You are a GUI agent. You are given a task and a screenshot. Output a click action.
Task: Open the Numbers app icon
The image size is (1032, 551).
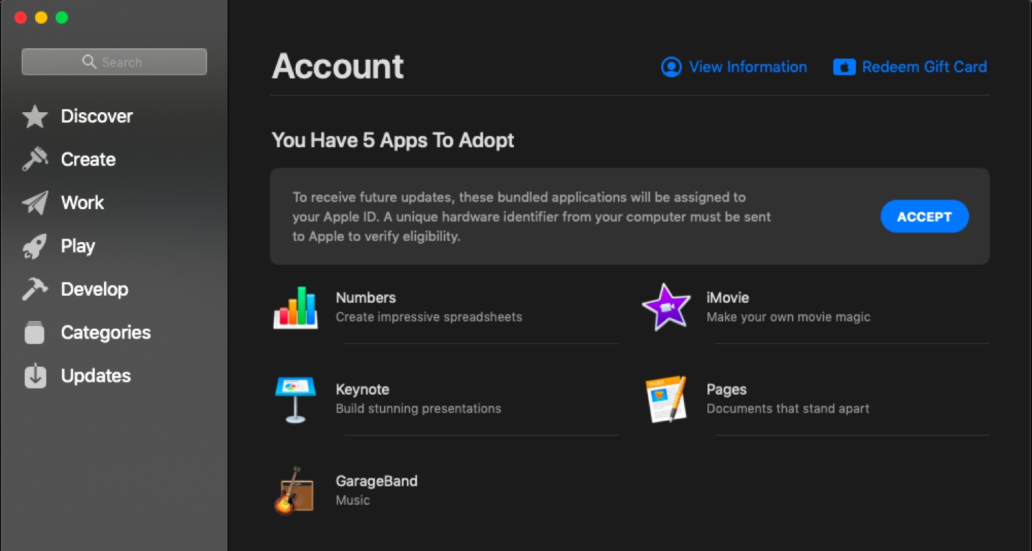296,307
